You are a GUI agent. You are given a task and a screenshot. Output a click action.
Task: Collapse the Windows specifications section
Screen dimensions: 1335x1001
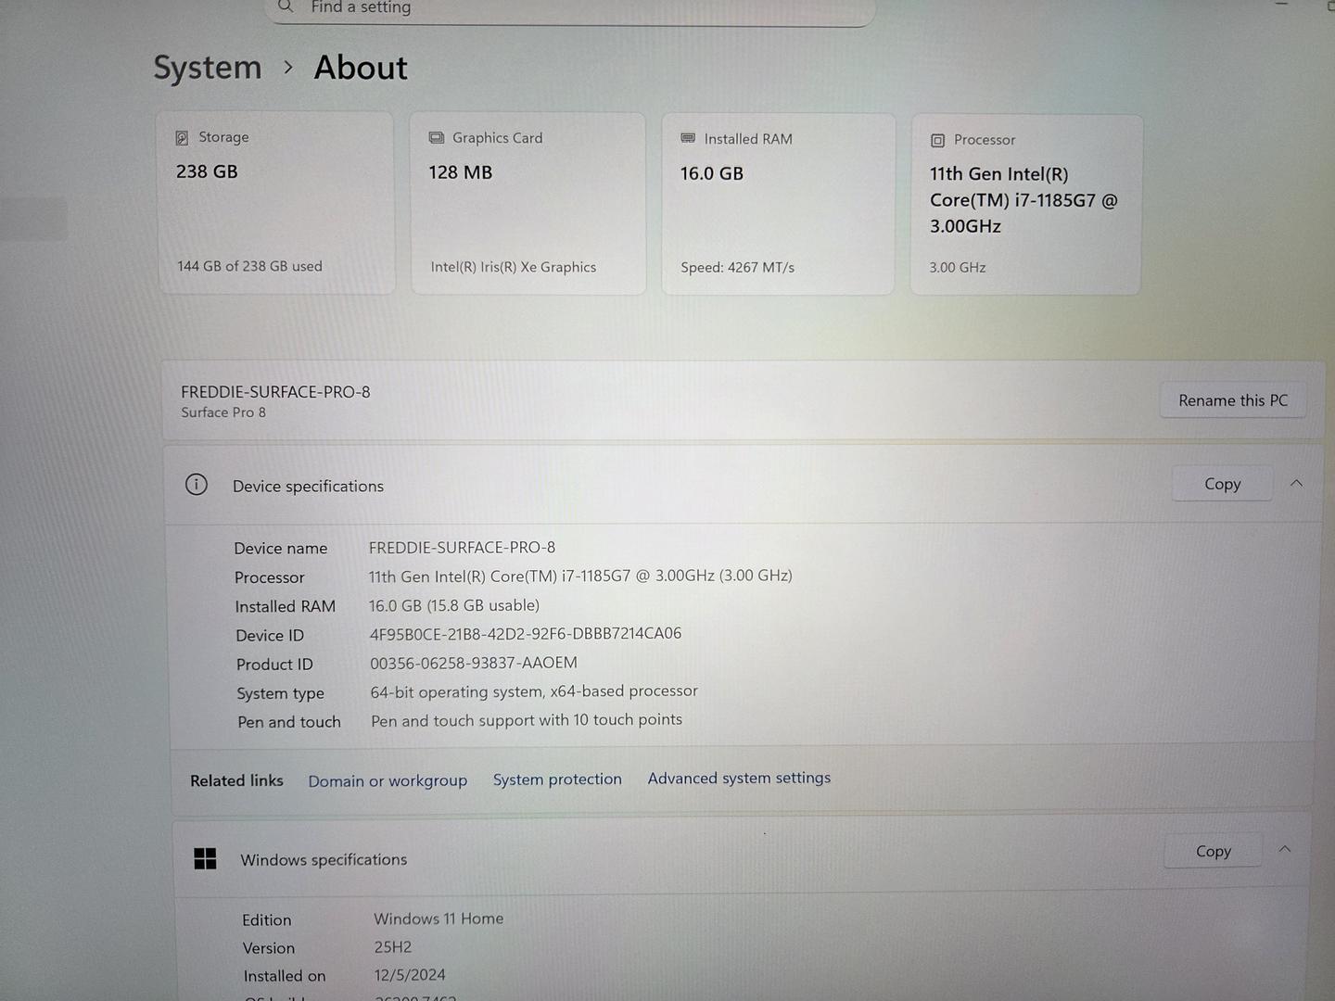[1285, 849]
